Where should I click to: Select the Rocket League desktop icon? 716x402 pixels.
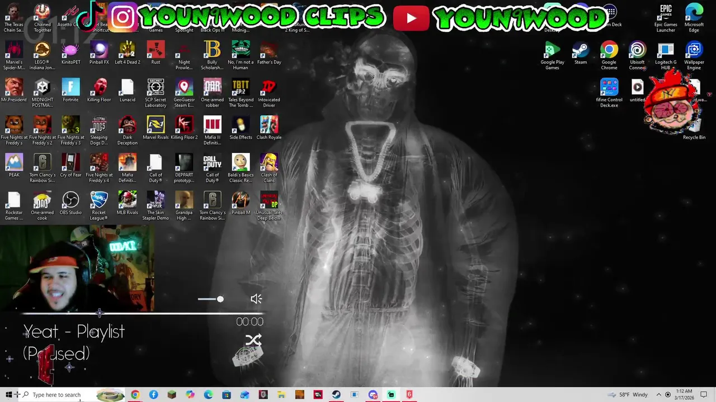(x=99, y=205)
